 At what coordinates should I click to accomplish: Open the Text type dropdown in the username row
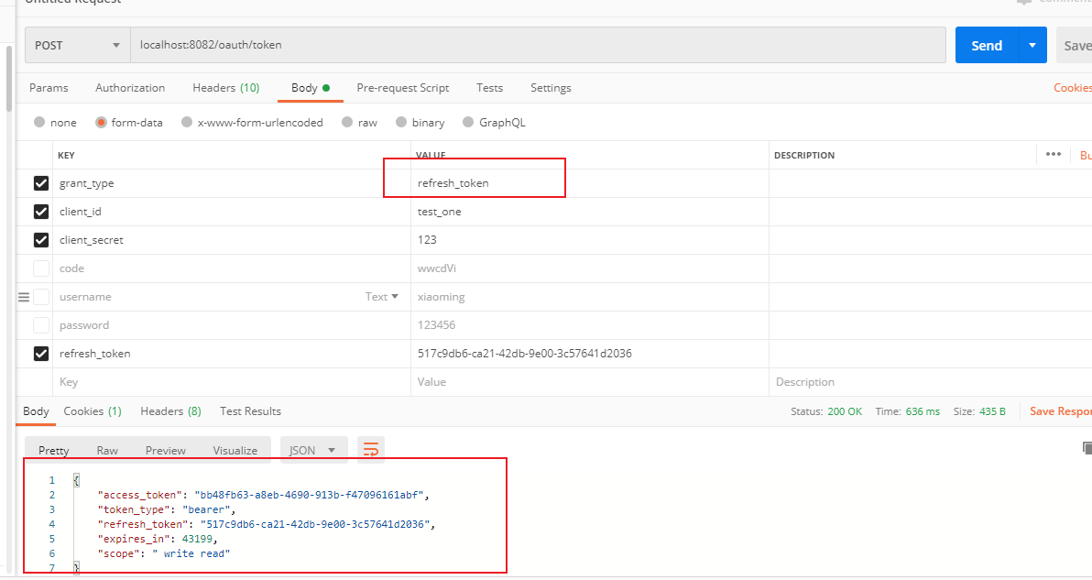[382, 296]
